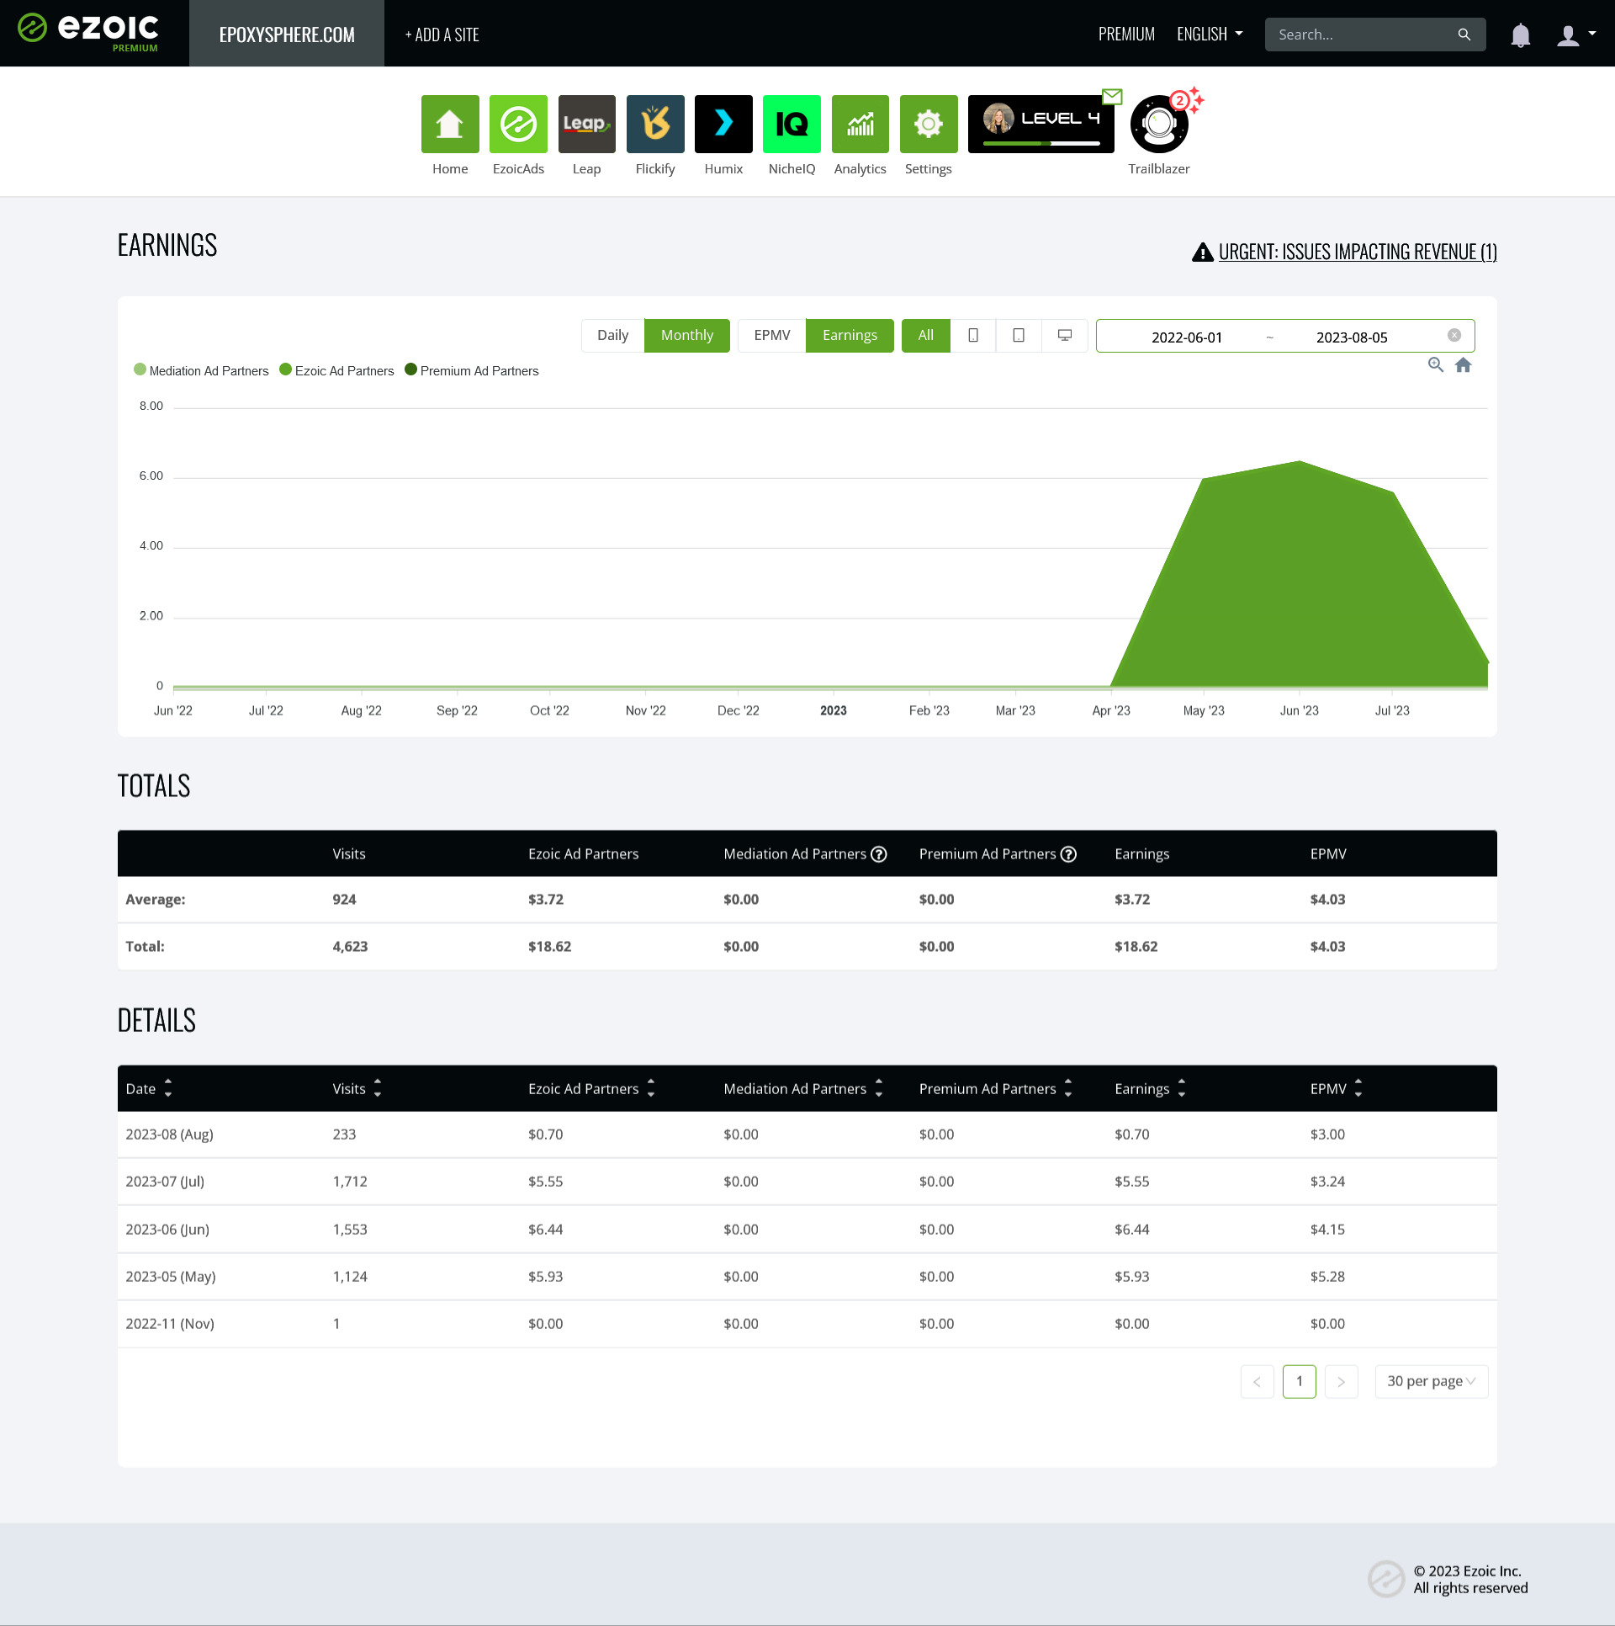Select the 2023-07 (Jul) row date
The image size is (1615, 1626).
coord(165,1182)
